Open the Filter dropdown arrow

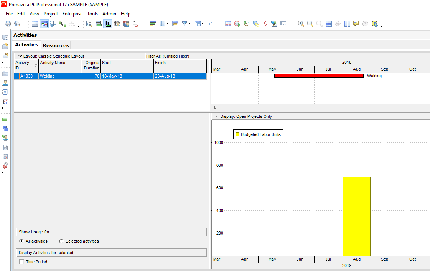coord(190,24)
